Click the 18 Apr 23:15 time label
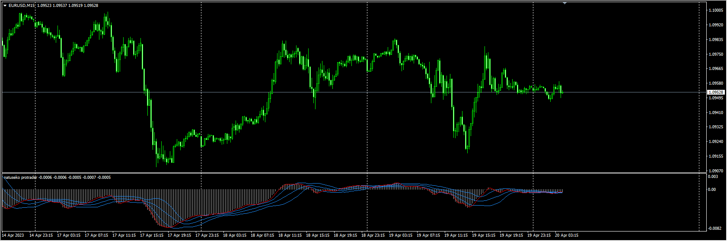Image resolution: width=727 pixels, height=241 pixels. (x=373, y=235)
